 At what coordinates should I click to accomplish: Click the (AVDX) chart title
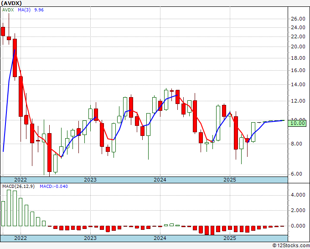tap(11, 3)
